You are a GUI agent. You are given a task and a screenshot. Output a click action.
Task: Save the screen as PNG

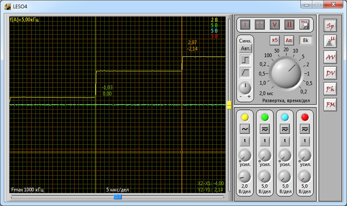tap(304, 25)
